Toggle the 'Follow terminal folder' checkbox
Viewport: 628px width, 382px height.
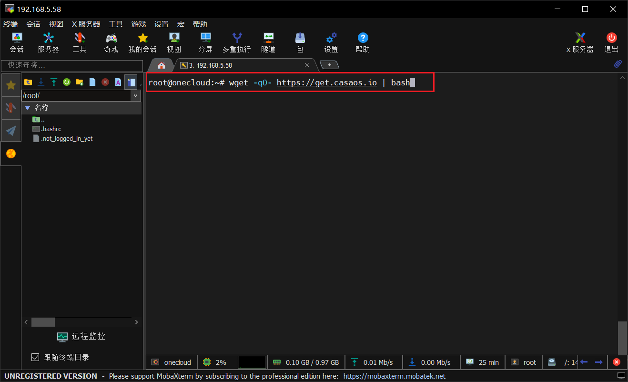pos(35,357)
